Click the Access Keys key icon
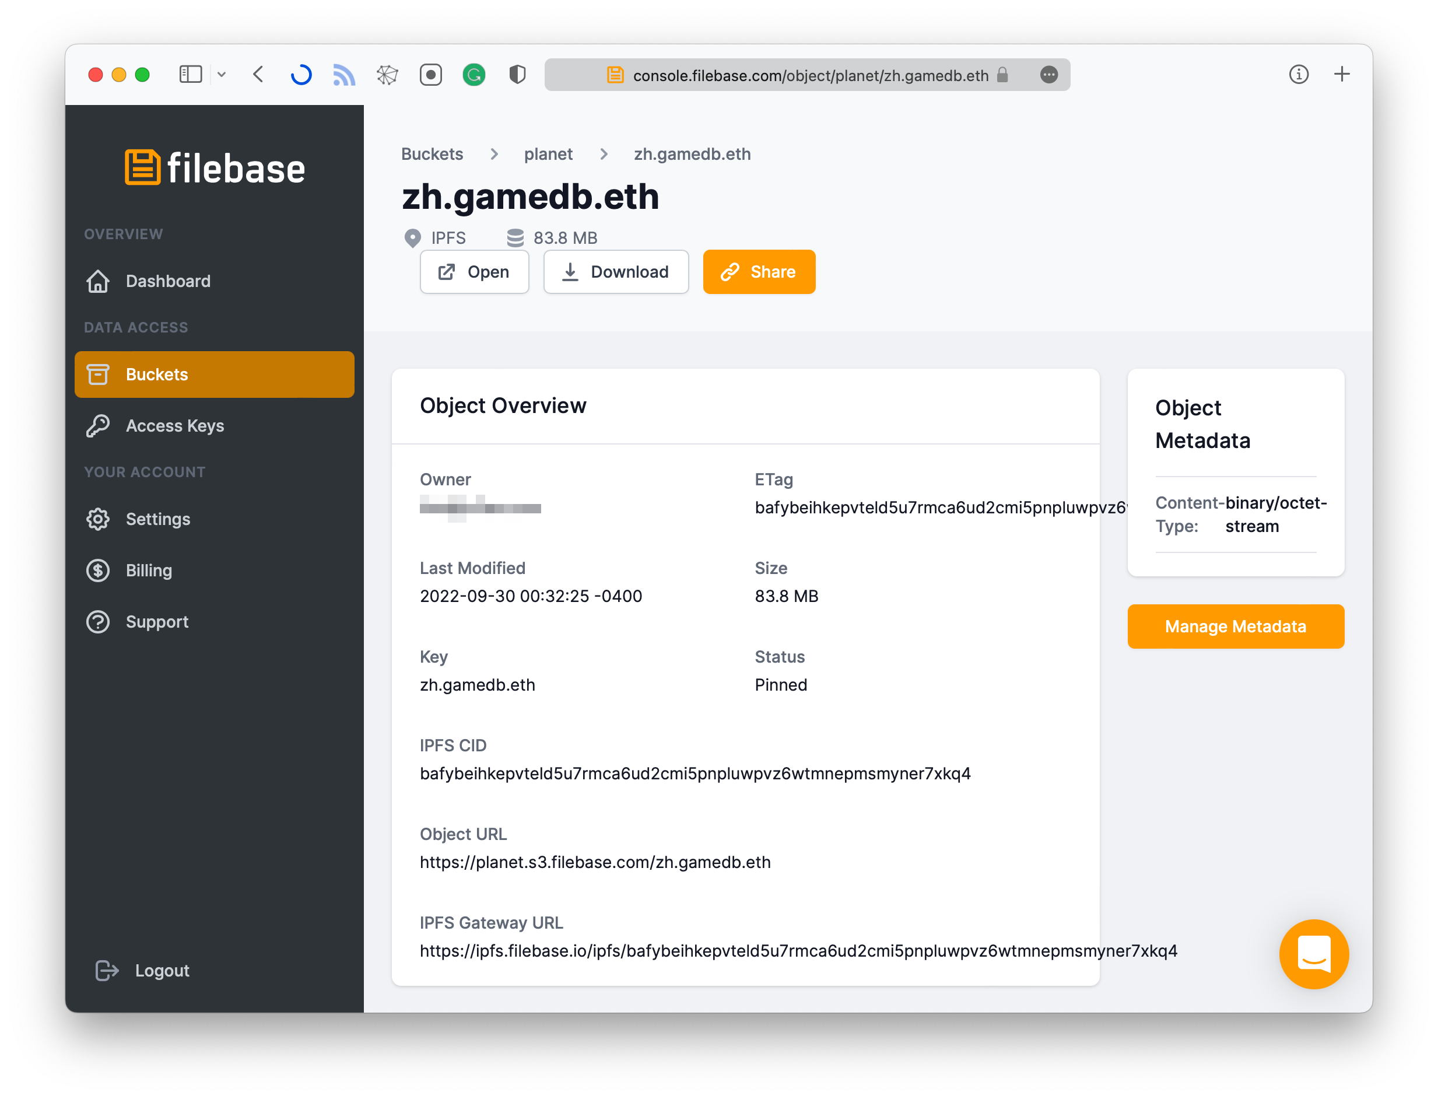The width and height of the screenshot is (1438, 1099). pyautogui.click(x=98, y=426)
